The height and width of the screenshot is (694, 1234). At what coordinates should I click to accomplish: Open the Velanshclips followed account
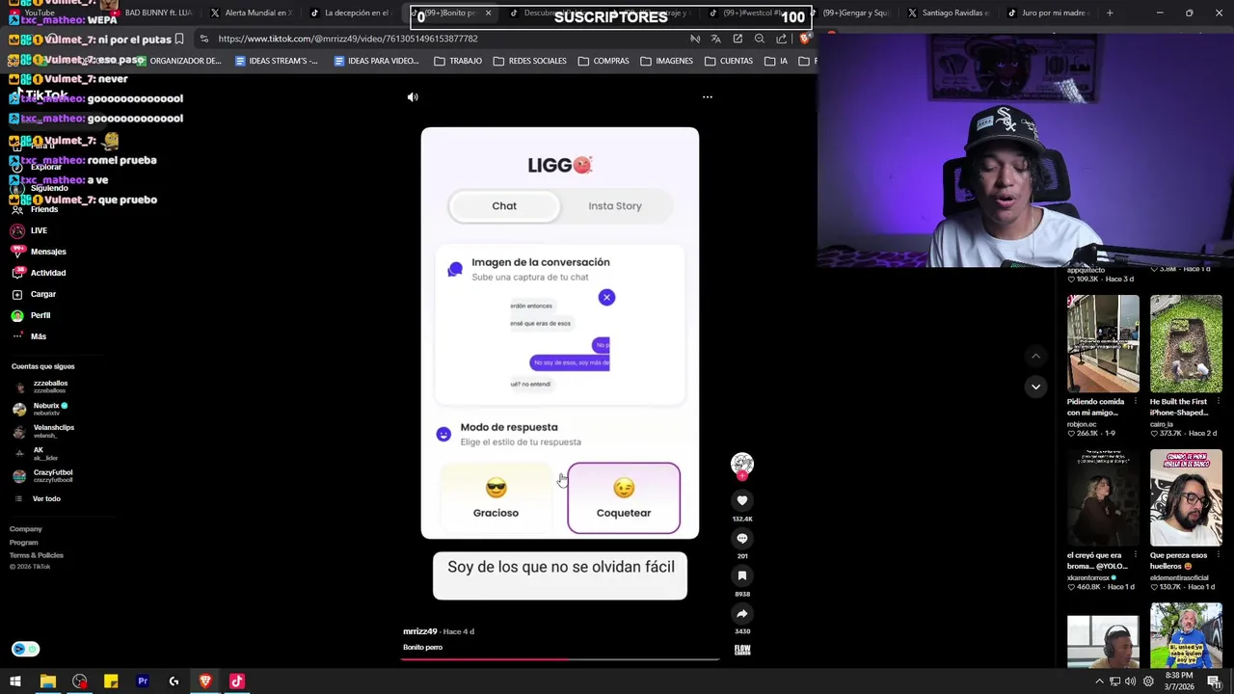click(x=43, y=431)
